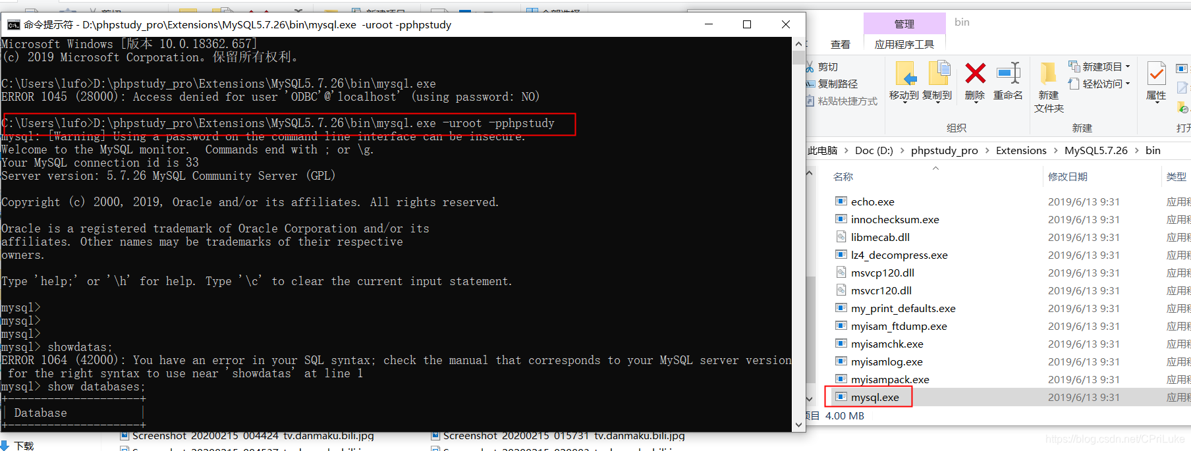Viewport: 1191px width, 451px height.
Task: Click the myisamchk.exe file icon
Action: pos(841,343)
